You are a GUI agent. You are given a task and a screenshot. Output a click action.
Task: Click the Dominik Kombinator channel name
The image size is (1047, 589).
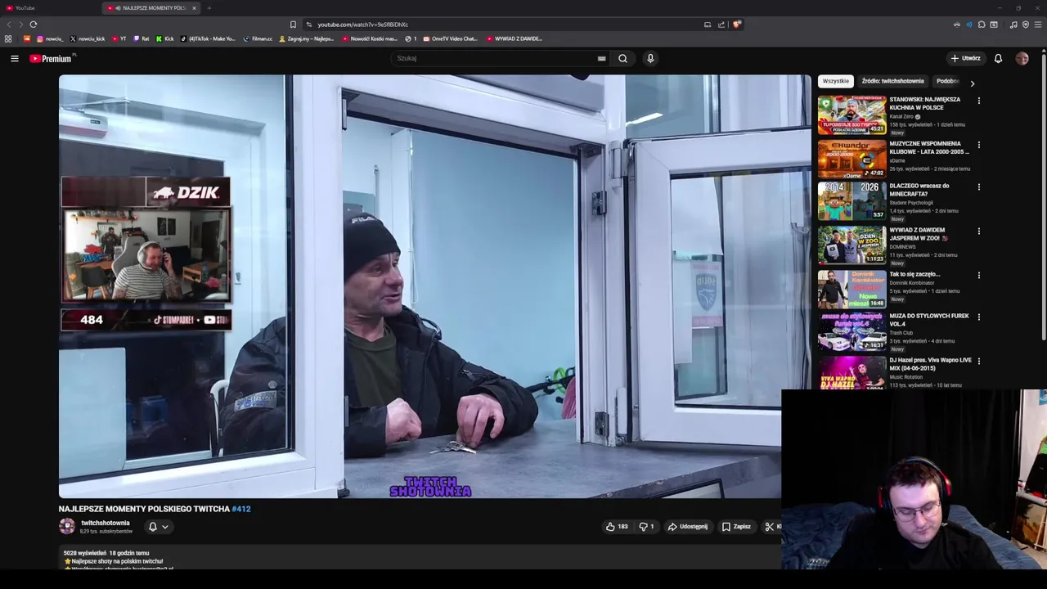(x=911, y=283)
